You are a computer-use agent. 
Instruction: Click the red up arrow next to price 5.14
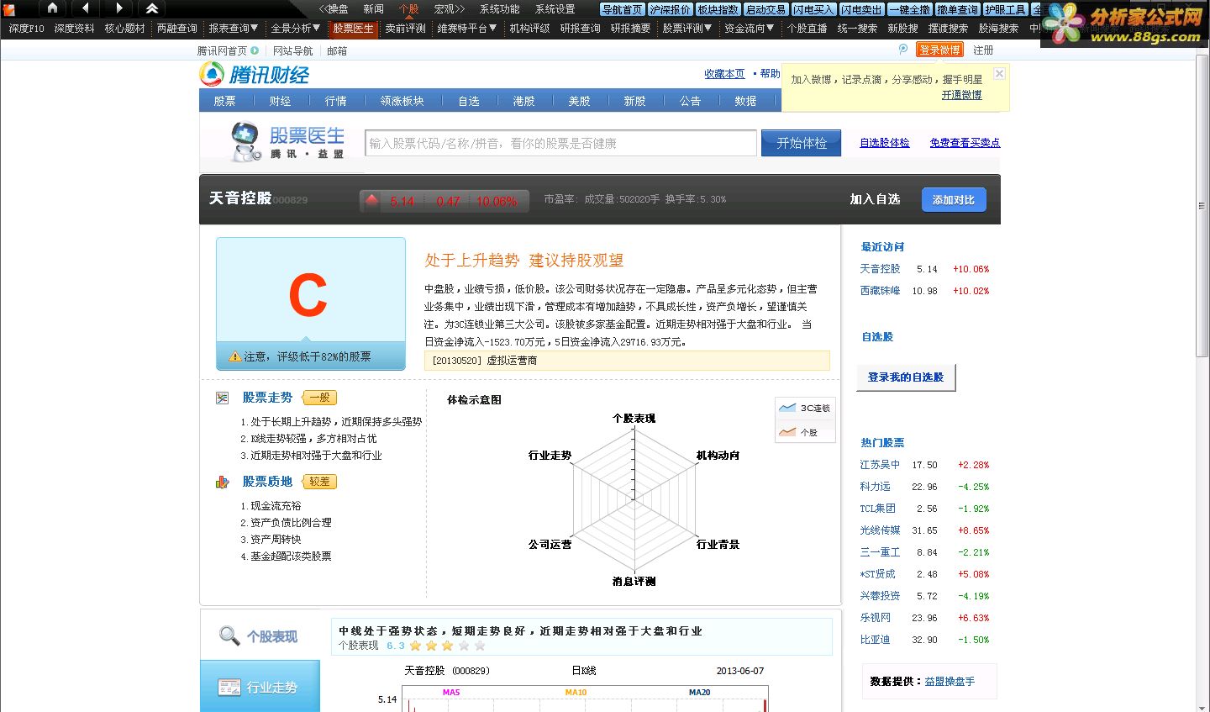click(x=371, y=200)
